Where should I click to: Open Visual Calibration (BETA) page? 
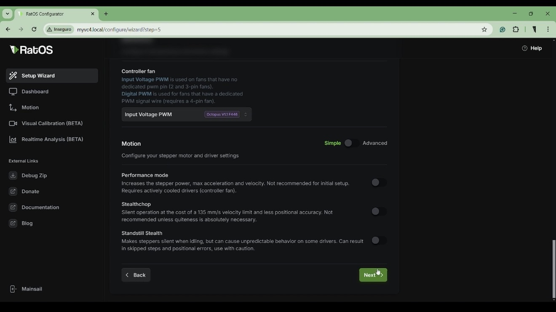point(52,124)
